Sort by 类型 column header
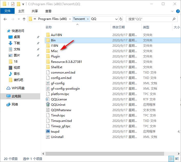 (146, 27)
